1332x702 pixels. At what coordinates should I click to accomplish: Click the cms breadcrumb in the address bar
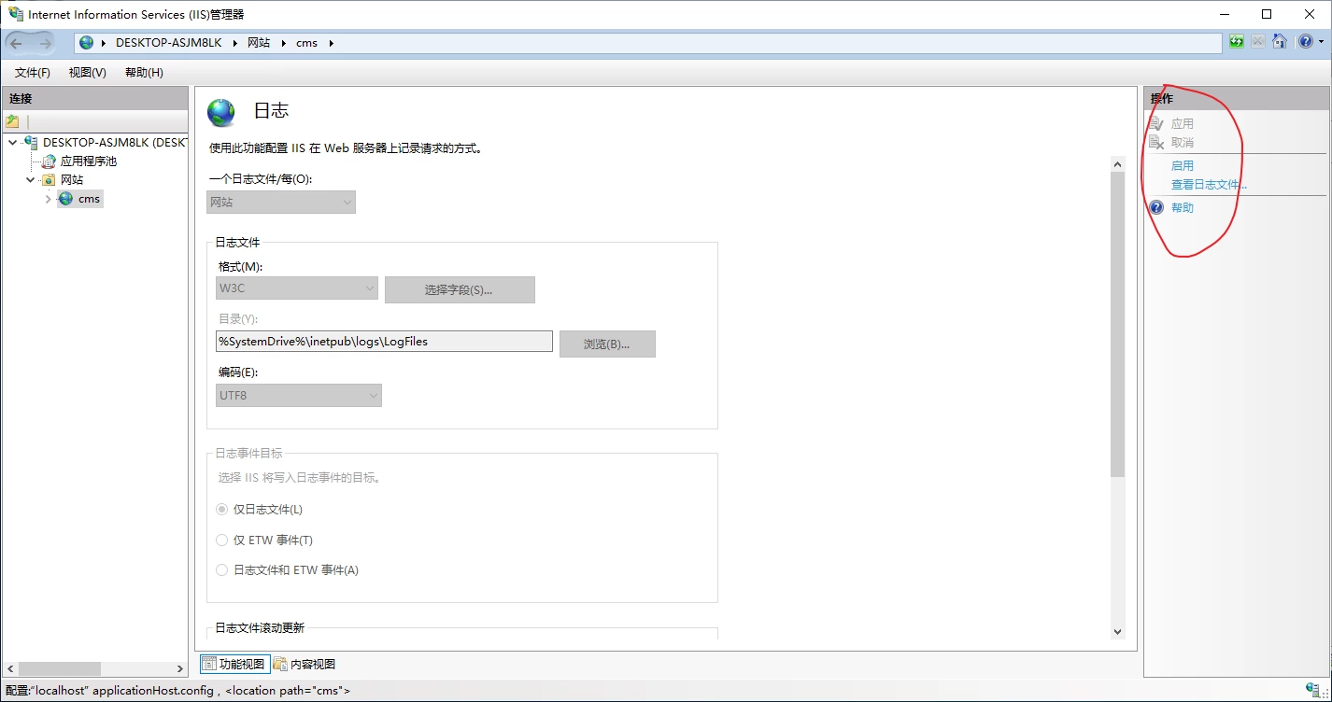point(306,43)
